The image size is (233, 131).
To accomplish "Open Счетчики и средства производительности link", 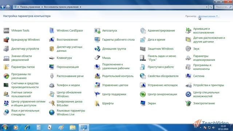I will pyautogui.click(x=25, y=85).
